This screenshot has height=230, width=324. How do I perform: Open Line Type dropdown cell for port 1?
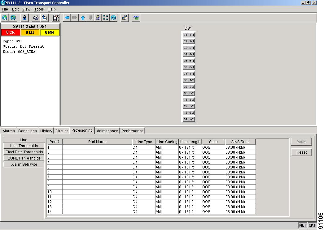tap(143, 147)
